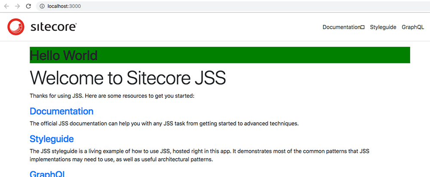
Task: Open GraphQL in the top navigation
Action: (x=413, y=27)
